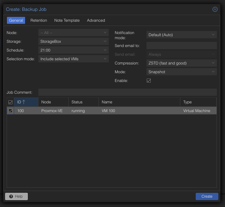Image resolution: width=225 pixels, height=207 pixels.
Task: Sort by the Status column header
Action: (84, 102)
